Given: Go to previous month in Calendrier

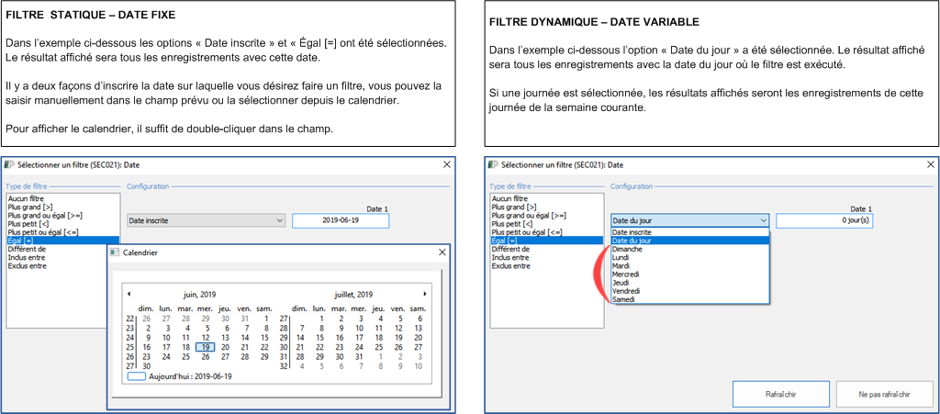Looking at the screenshot, I should tap(129, 294).
